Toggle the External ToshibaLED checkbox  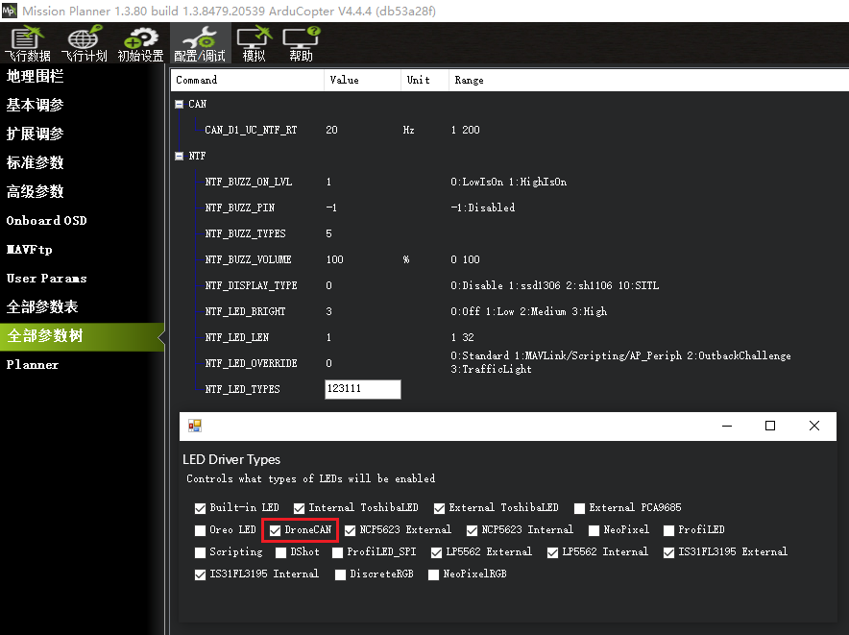tap(439, 508)
